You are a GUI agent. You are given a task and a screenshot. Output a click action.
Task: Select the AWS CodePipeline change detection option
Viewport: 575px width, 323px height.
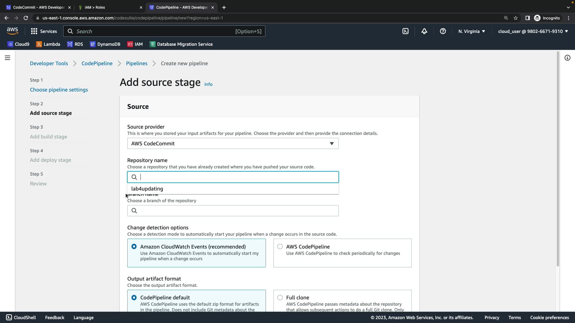tap(280, 246)
